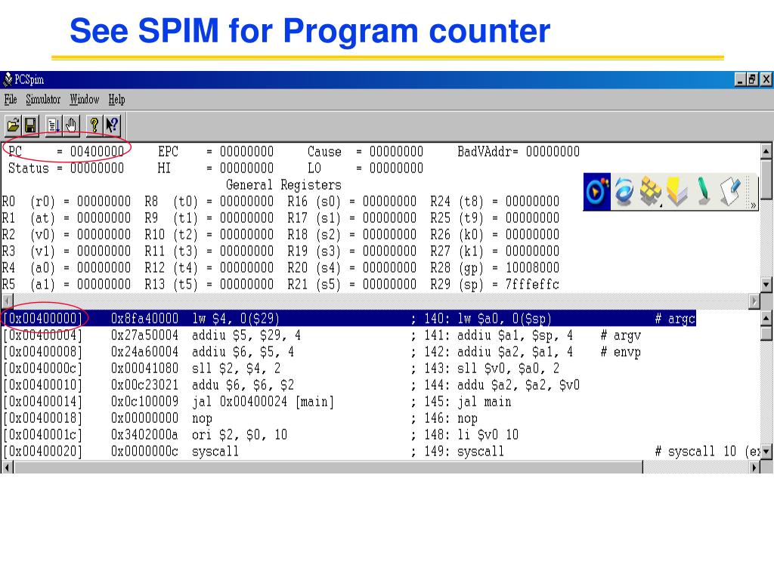Click the R5 (a1) register entry
Screen dimensions: 774x580
(x=67, y=285)
